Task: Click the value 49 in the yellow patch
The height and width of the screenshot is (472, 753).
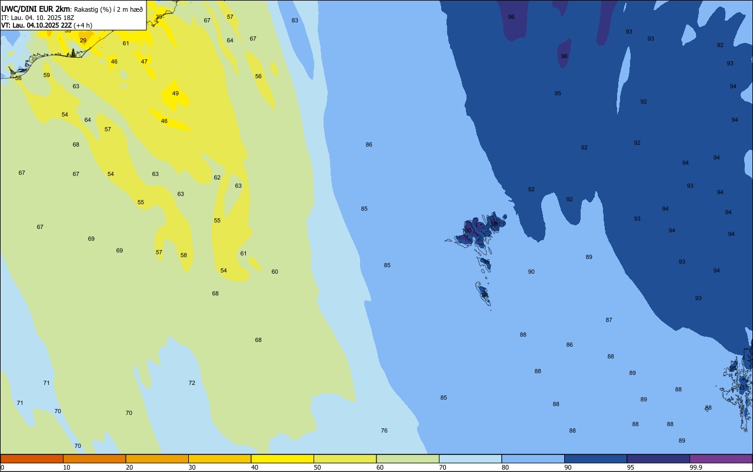Action: (175, 94)
